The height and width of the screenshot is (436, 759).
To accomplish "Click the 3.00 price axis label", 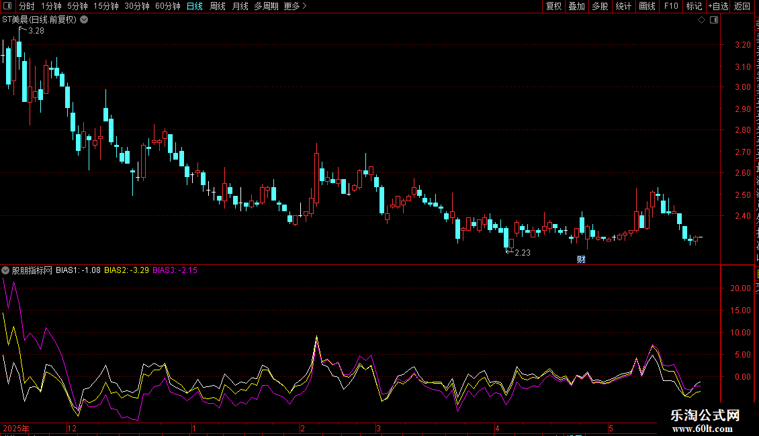I will pos(742,87).
